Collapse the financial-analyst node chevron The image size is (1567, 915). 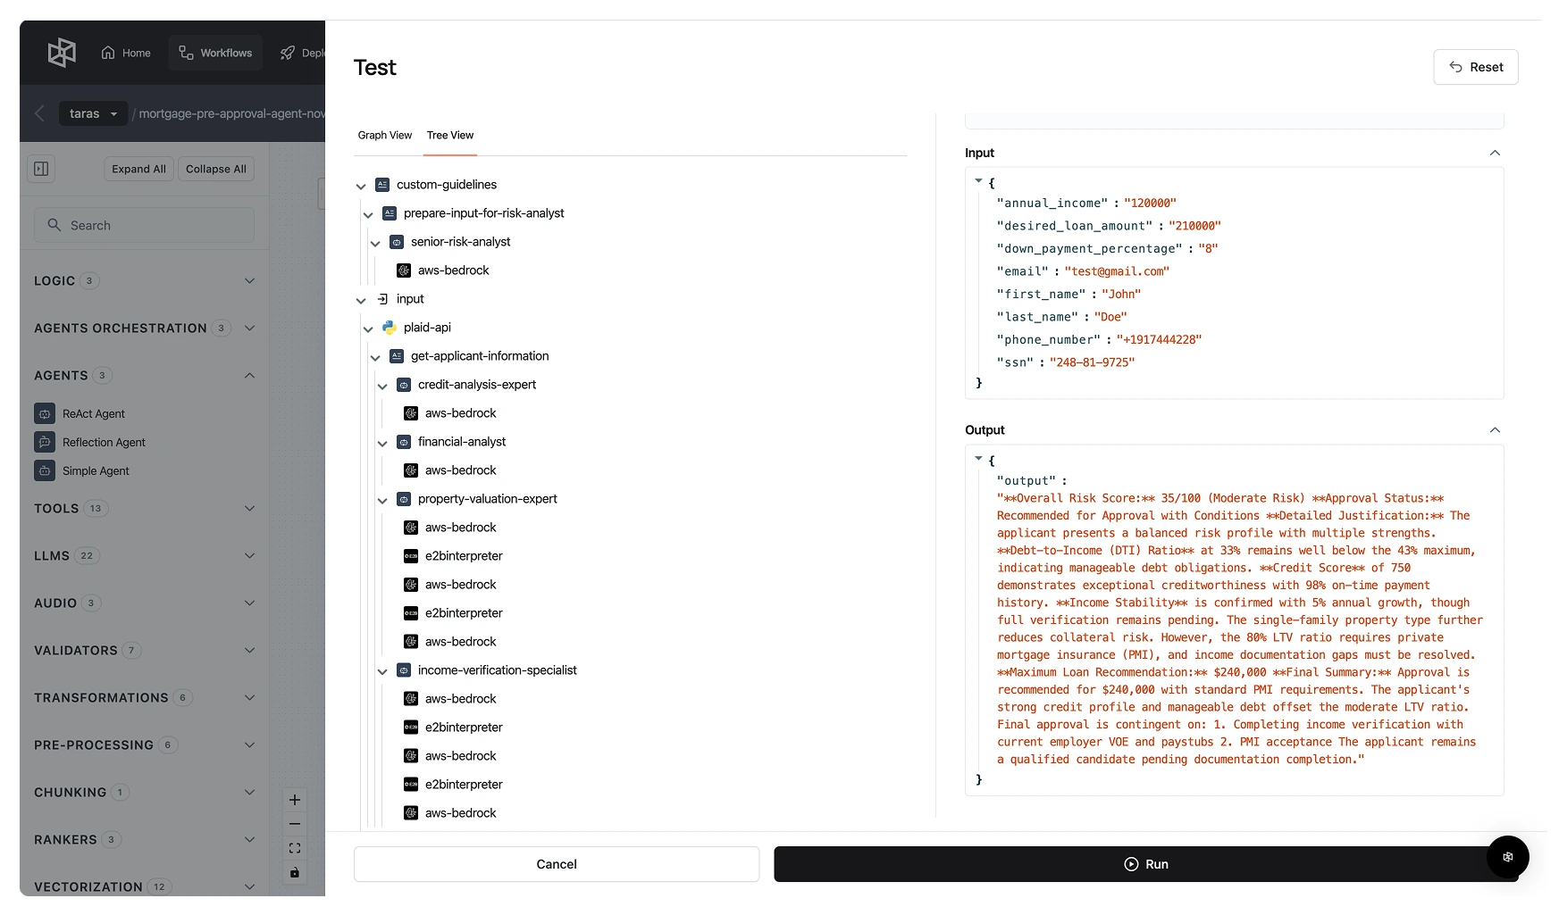(x=382, y=443)
